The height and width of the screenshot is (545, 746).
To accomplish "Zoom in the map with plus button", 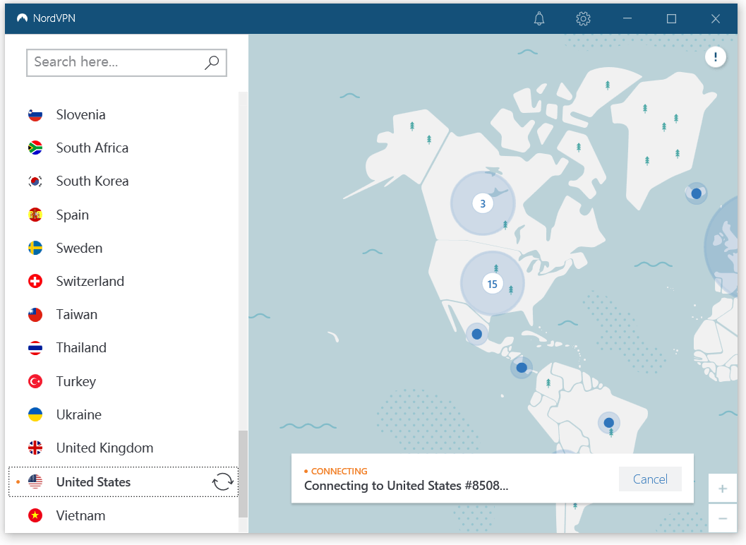I will point(722,489).
